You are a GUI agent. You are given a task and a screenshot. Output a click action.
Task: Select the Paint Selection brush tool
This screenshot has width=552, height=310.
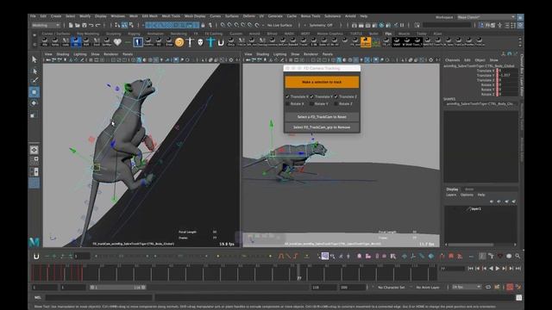(34, 81)
